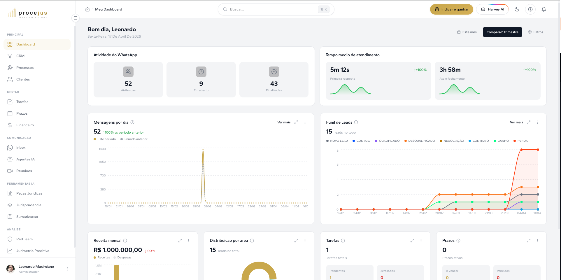Toggle DESQUALIFICADO legend series
561x280 pixels.
coord(420,141)
